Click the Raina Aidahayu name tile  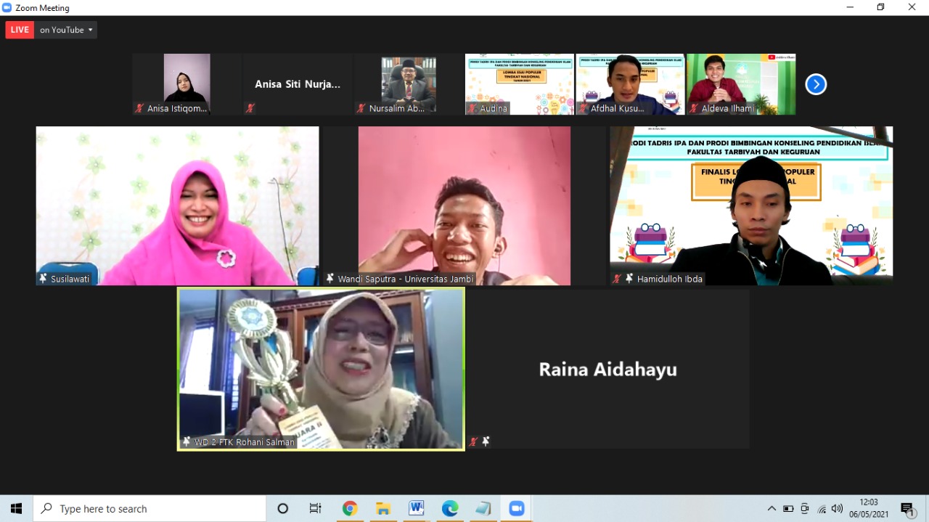(607, 369)
